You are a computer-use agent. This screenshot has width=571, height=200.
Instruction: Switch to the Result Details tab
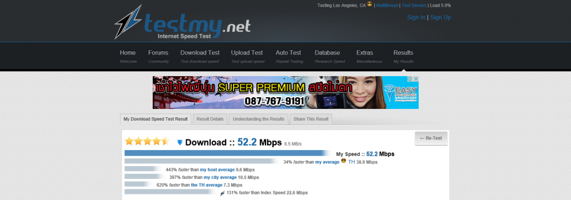point(210,119)
